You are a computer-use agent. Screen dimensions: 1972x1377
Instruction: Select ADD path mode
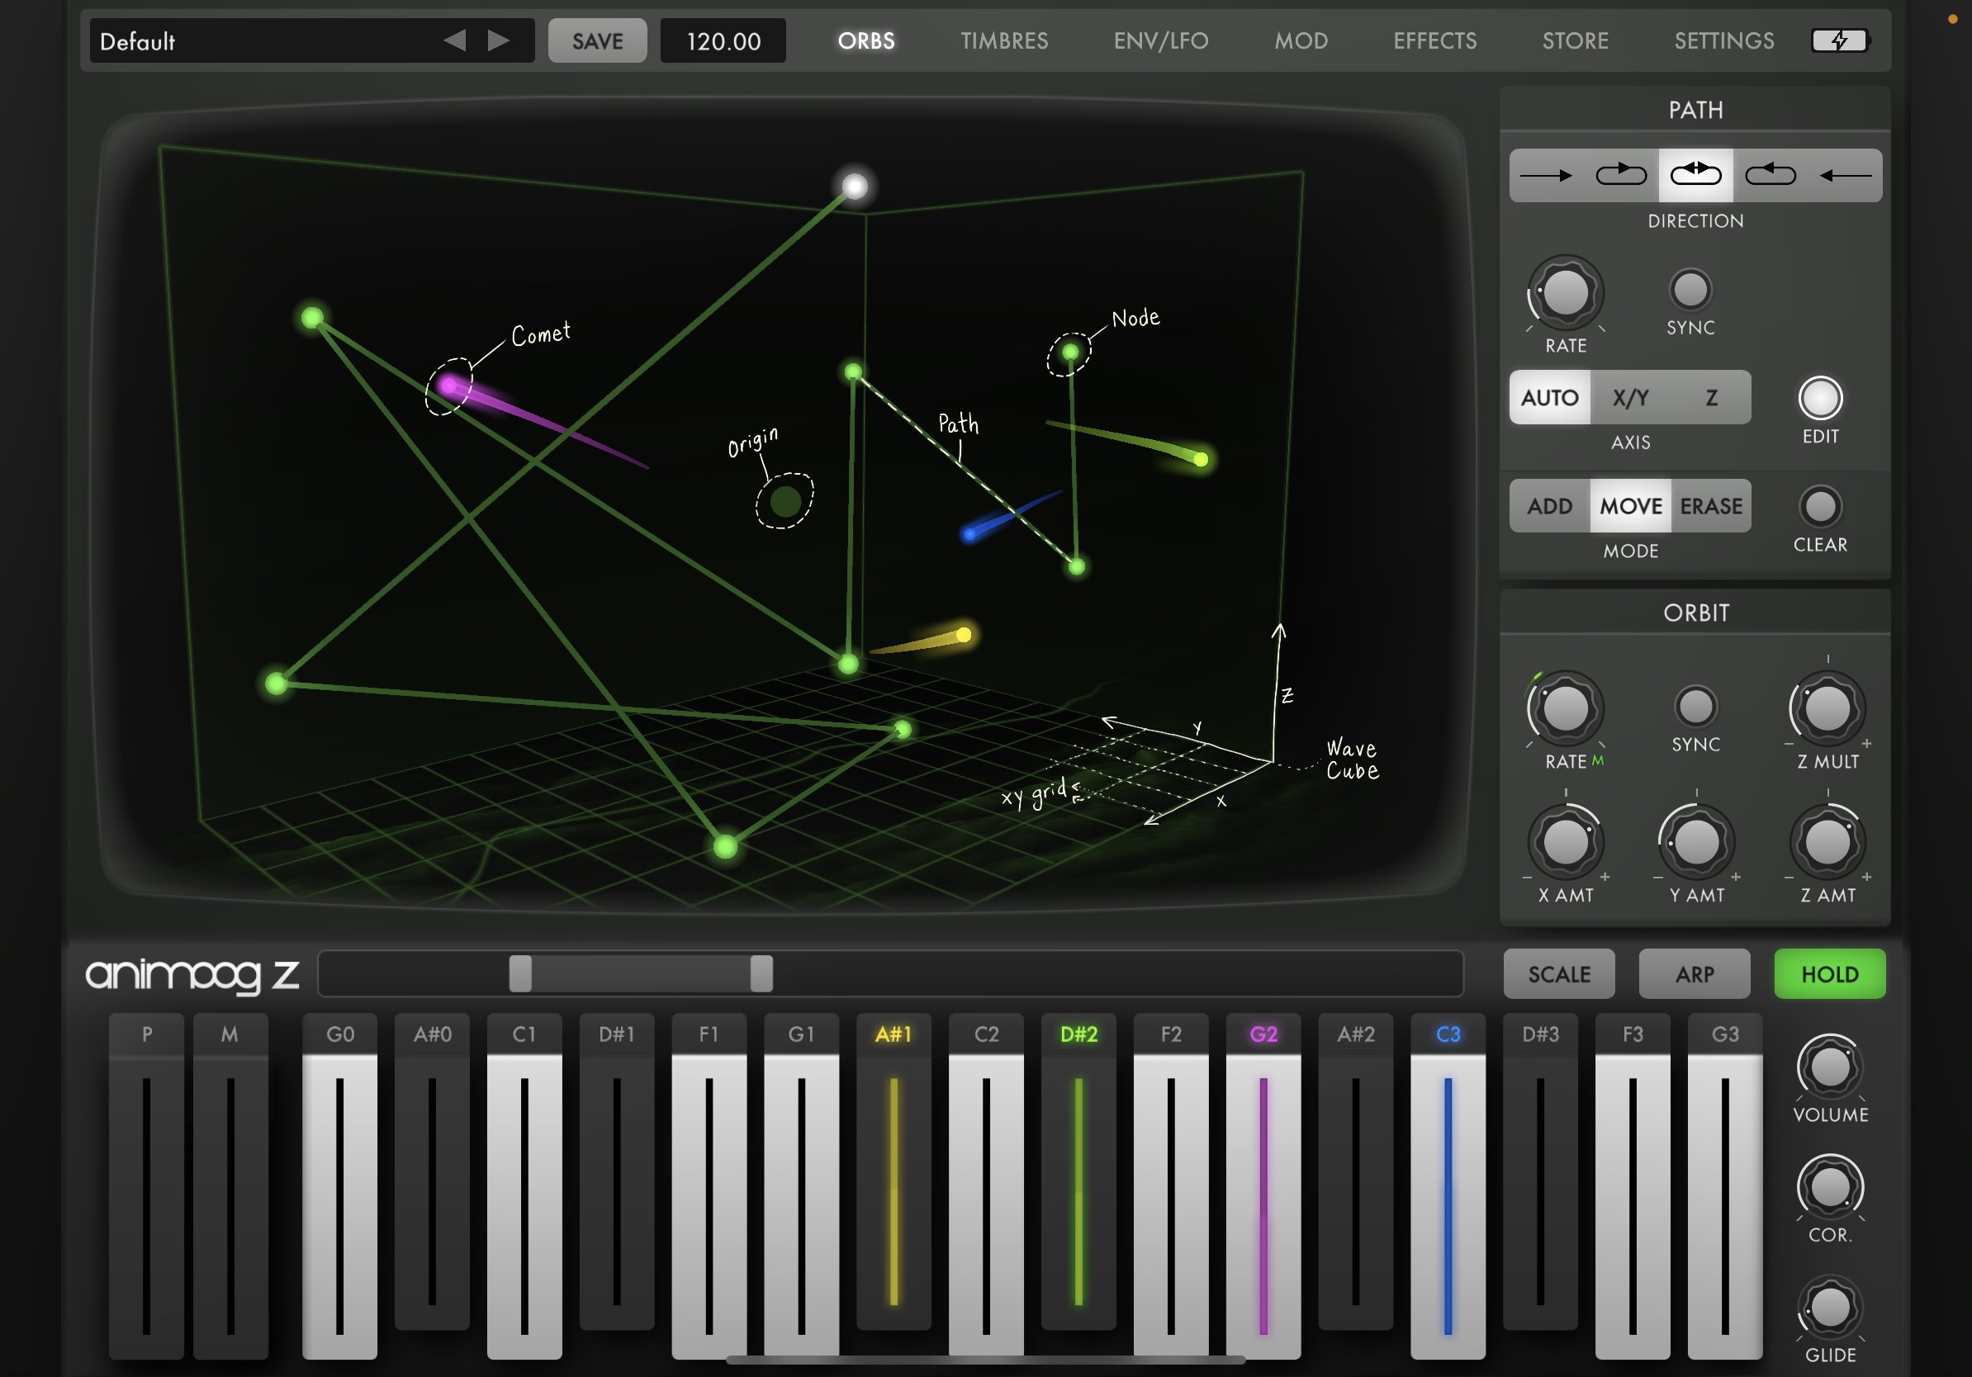pyautogui.click(x=1549, y=507)
